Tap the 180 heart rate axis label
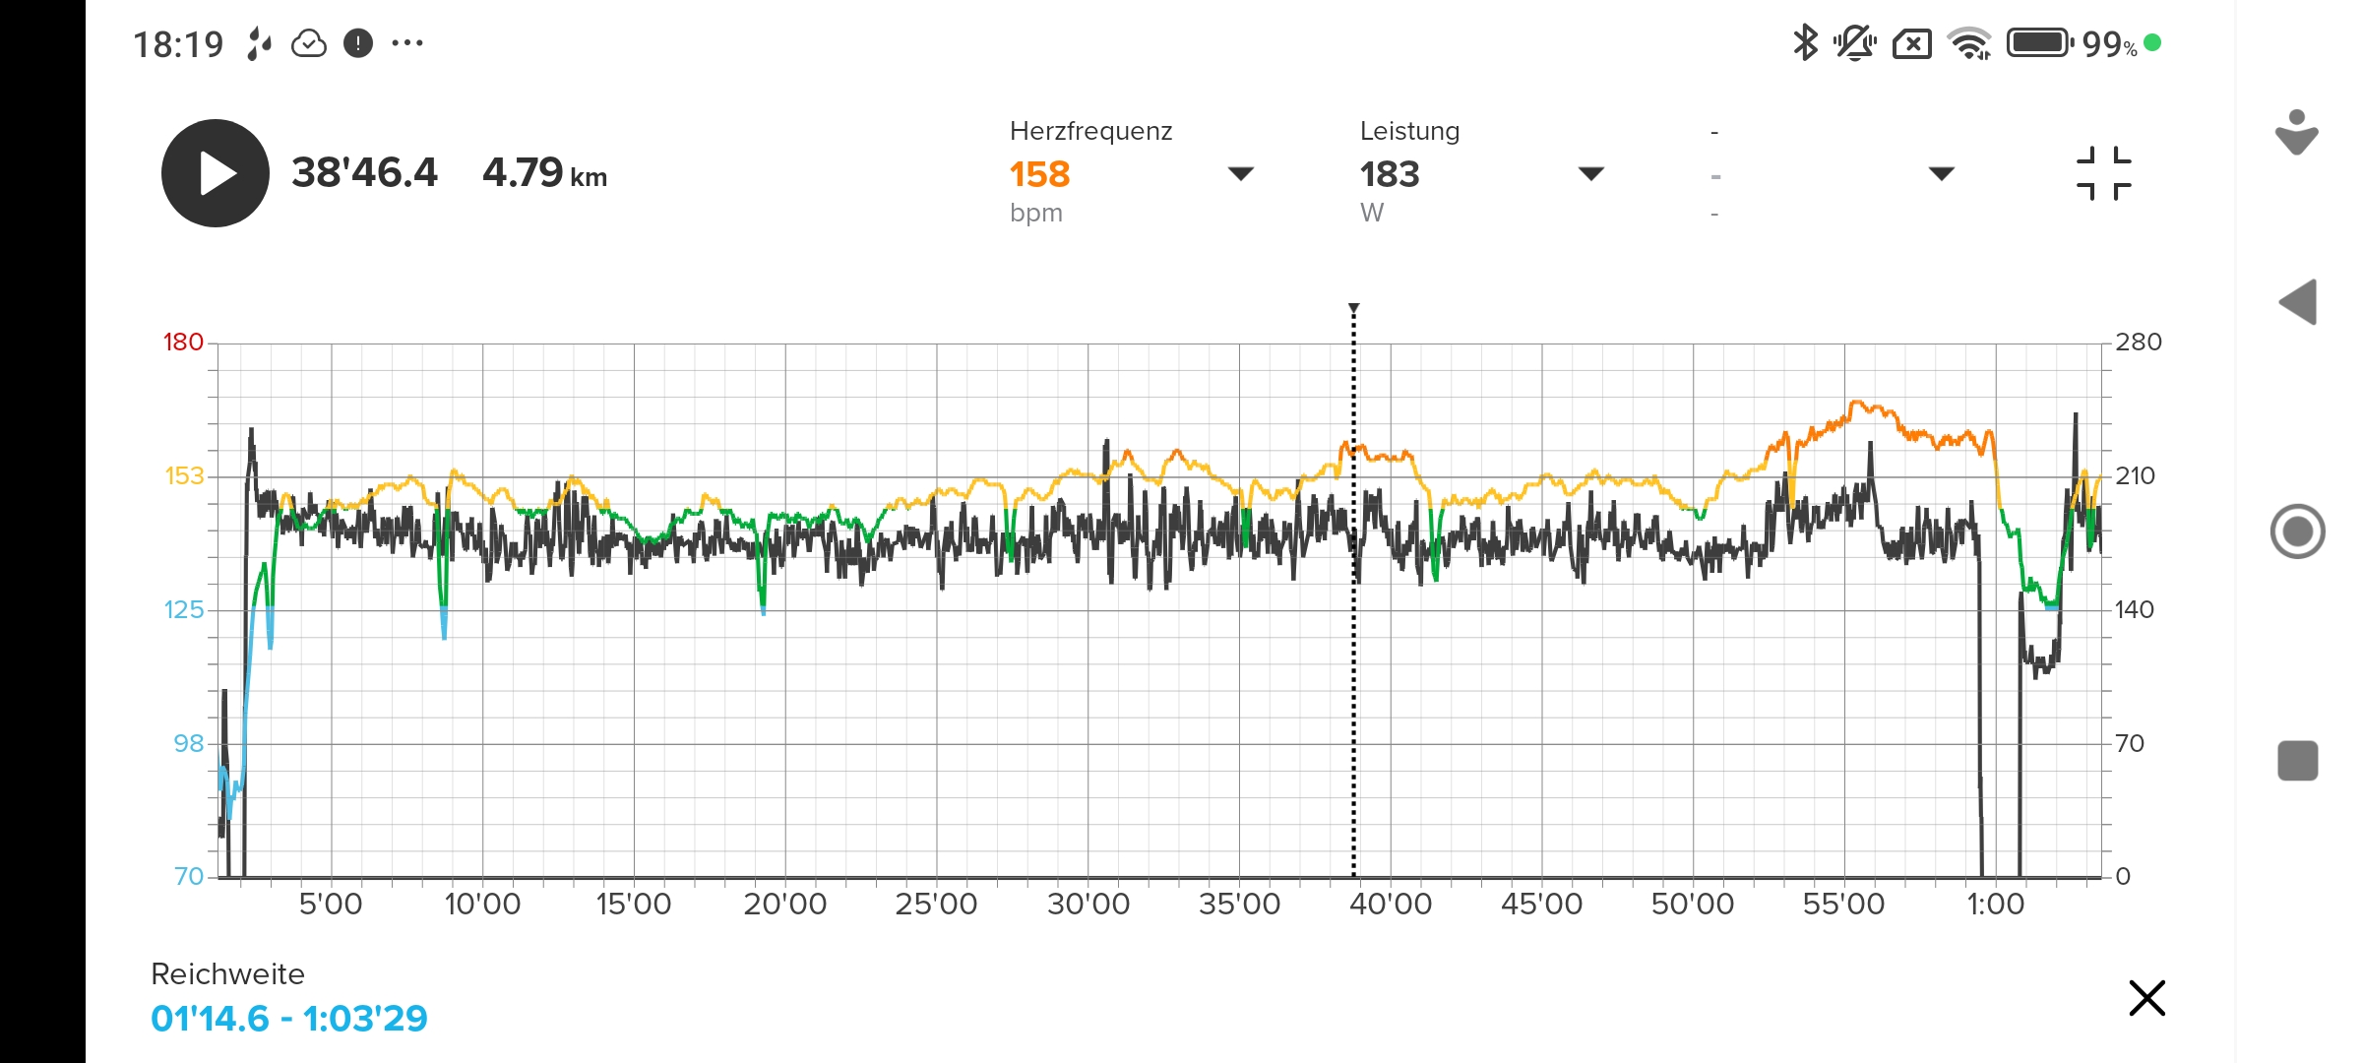The image size is (2362, 1063). pos(183,343)
